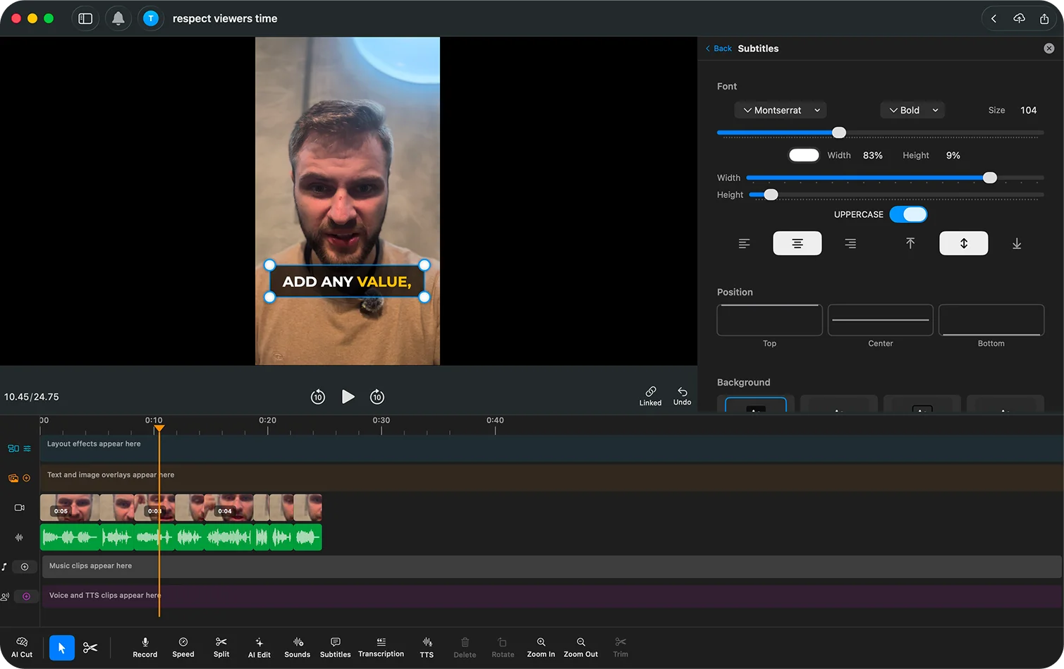Viewport: 1064px width, 669px height.
Task: Click the green audio waveform clip
Action: click(181, 537)
